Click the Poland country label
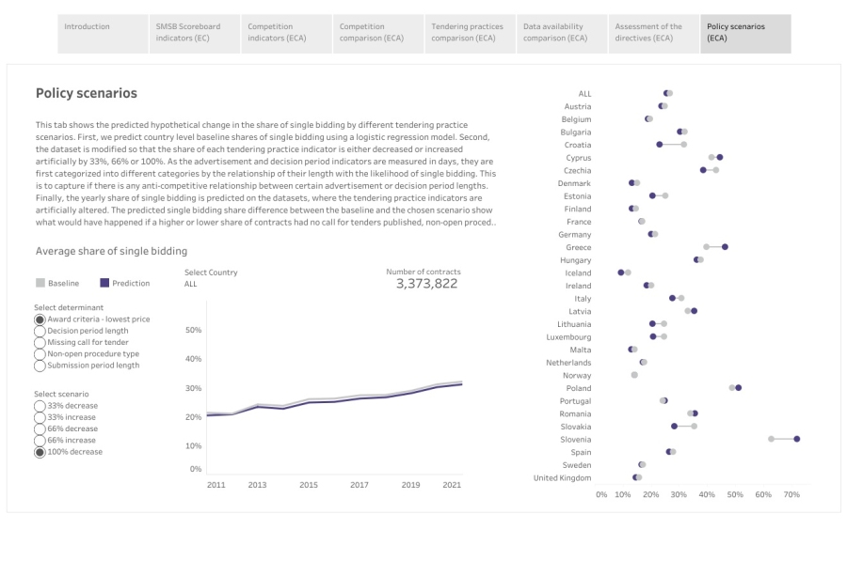The height and width of the screenshot is (576, 847). click(578, 388)
